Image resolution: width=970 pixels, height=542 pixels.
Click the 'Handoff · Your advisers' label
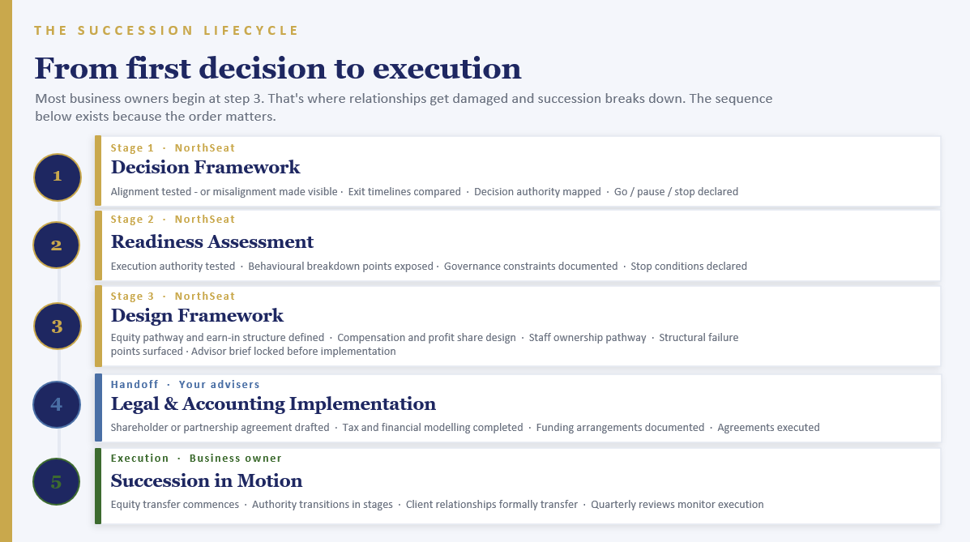[x=185, y=384]
